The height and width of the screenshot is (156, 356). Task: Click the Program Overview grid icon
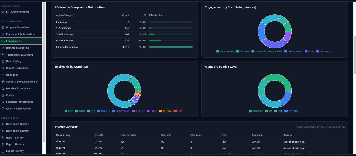3,28
